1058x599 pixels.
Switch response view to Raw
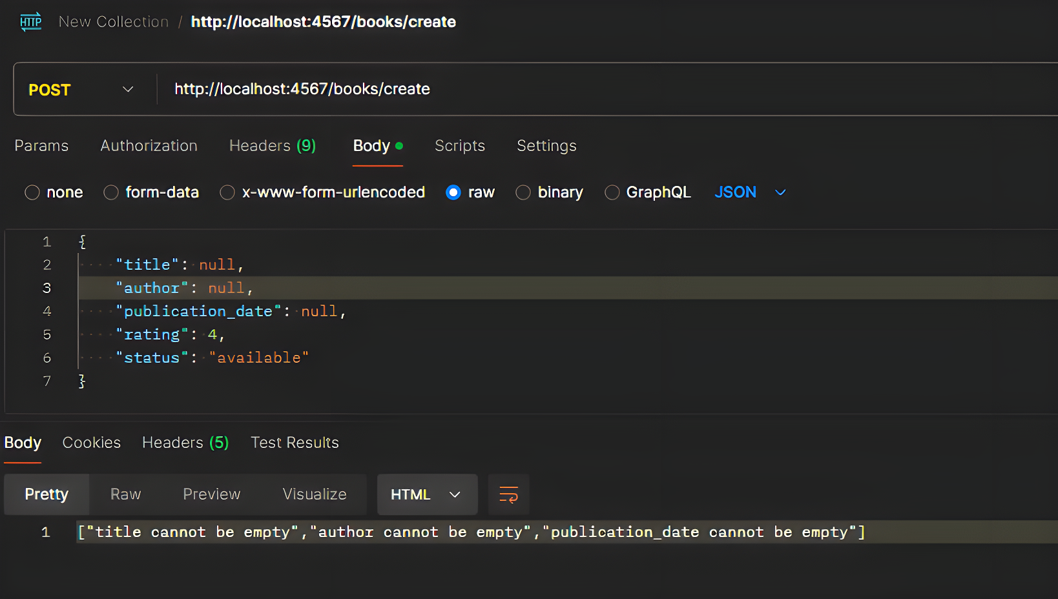[125, 494]
